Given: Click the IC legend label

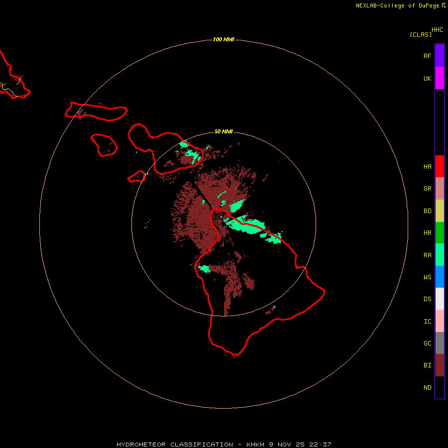Looking at the screenshot, I should pyautogui.click(x=427, y=322).
